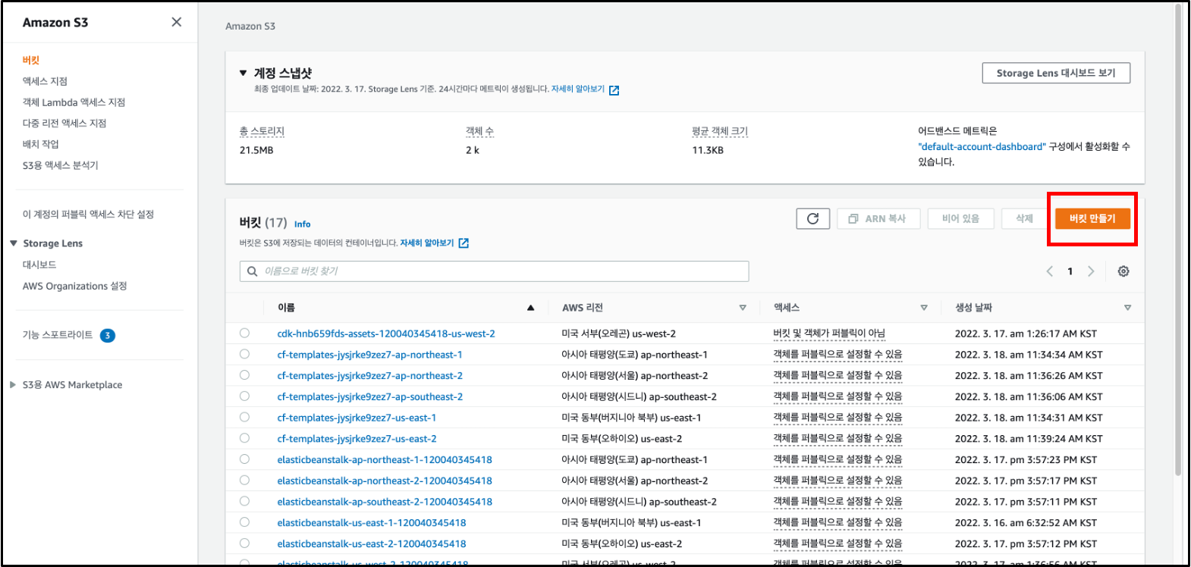Close the Amazon S3 sidebar panel
The image size is (1191, 567).
[x=177, y=22]
